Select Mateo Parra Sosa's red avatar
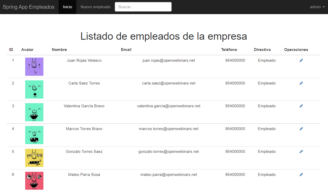328x192 pixels. (34, 180)
